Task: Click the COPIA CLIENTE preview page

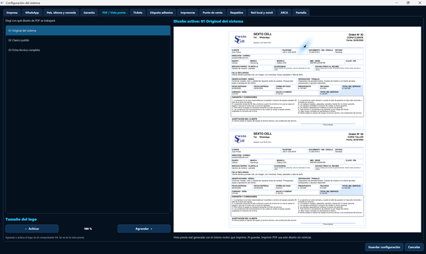Action: [298, 79]
